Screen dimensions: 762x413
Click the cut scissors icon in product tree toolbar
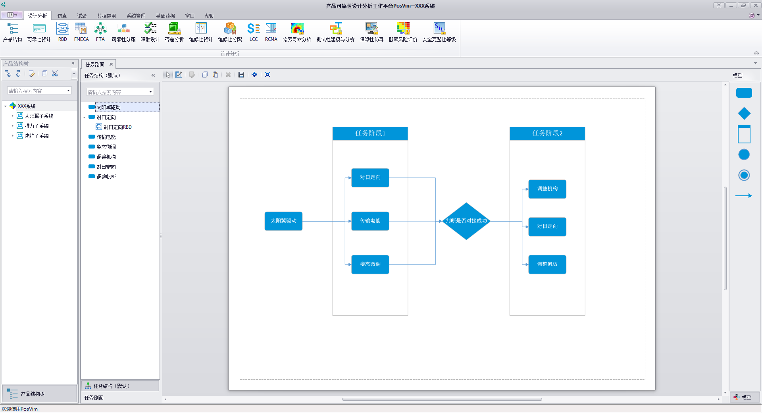(x=55, y=73)
